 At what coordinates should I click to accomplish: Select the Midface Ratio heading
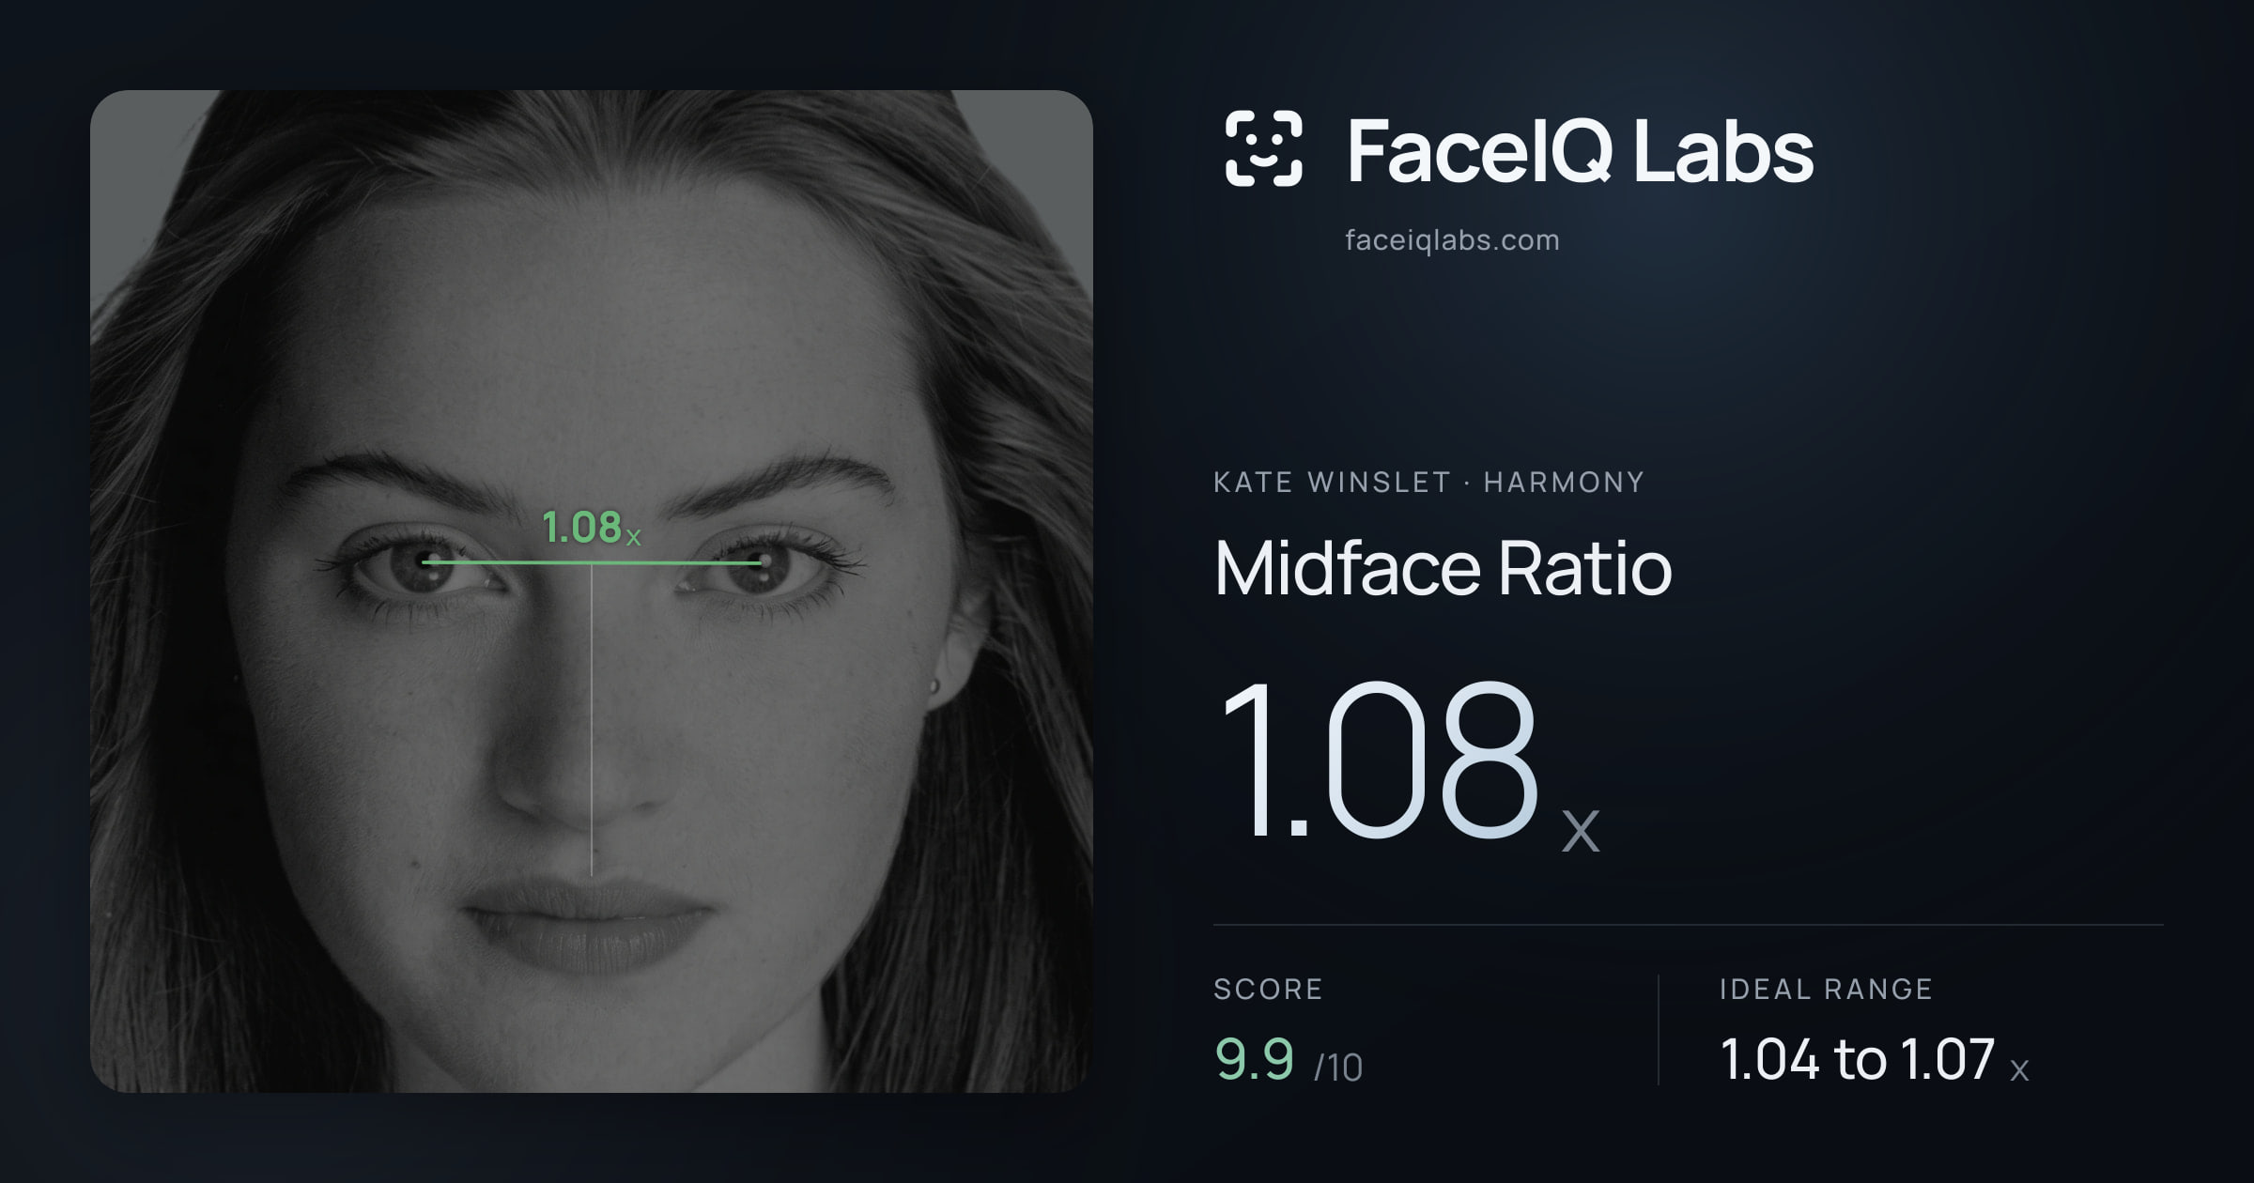pyautogui.click(x=1443, y=568)
